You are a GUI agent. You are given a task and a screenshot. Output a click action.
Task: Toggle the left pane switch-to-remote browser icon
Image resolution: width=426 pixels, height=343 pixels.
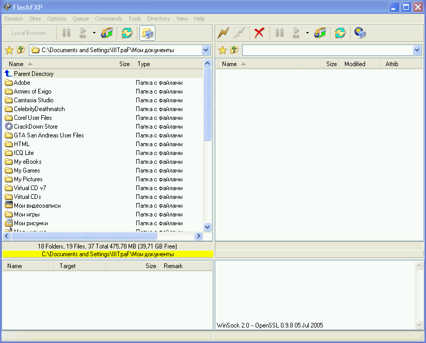point(147,33)
